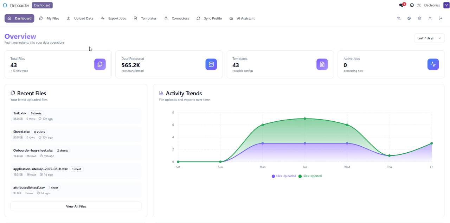
Task: Open the single-user profile icon
Action: 430,18
